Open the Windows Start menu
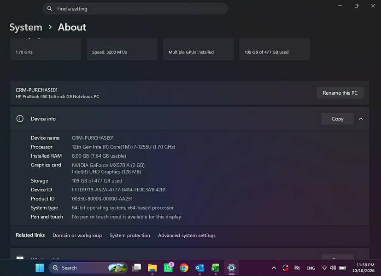Viewport: 381px width, 276px height. click(40, 268)
